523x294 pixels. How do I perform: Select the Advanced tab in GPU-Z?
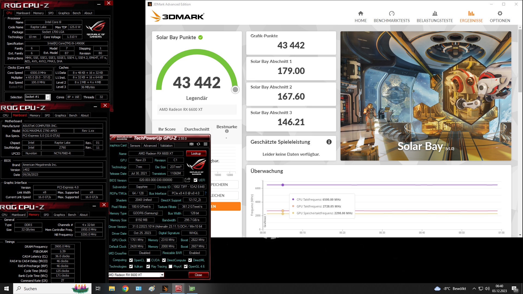[x=150, y=146]
